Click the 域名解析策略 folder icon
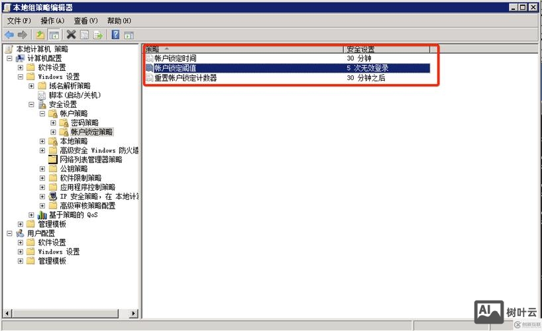Screen dimensions: 542x331 point(42,85)
